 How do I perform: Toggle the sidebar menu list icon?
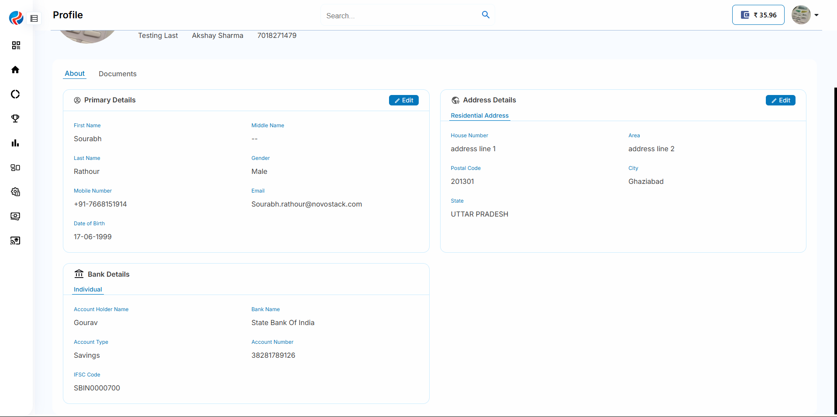pos(34,18)
